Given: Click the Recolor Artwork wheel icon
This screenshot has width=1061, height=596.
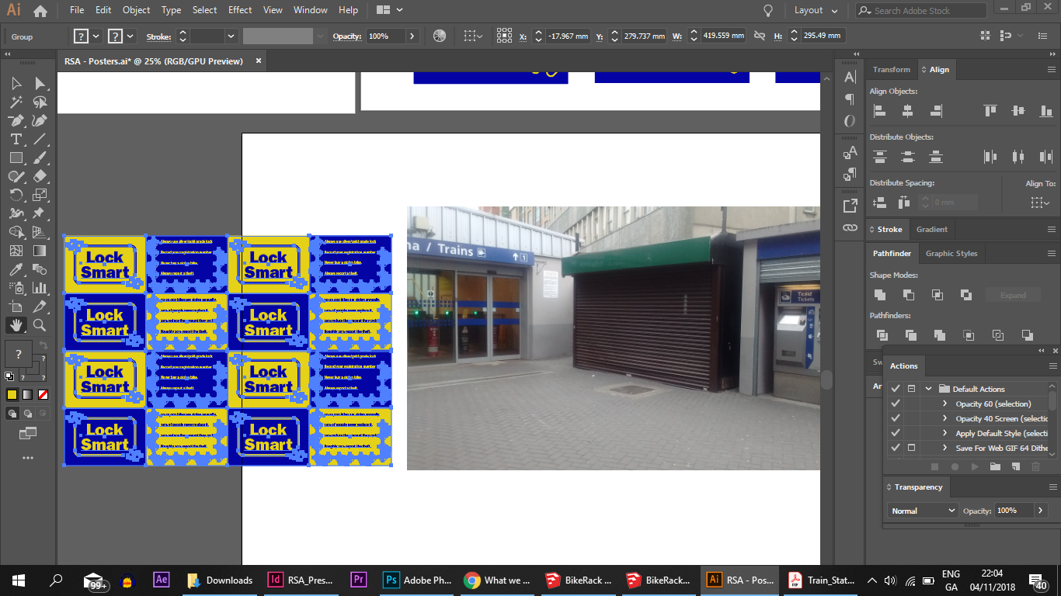Looking at the screenshot, I should [440, 36].
